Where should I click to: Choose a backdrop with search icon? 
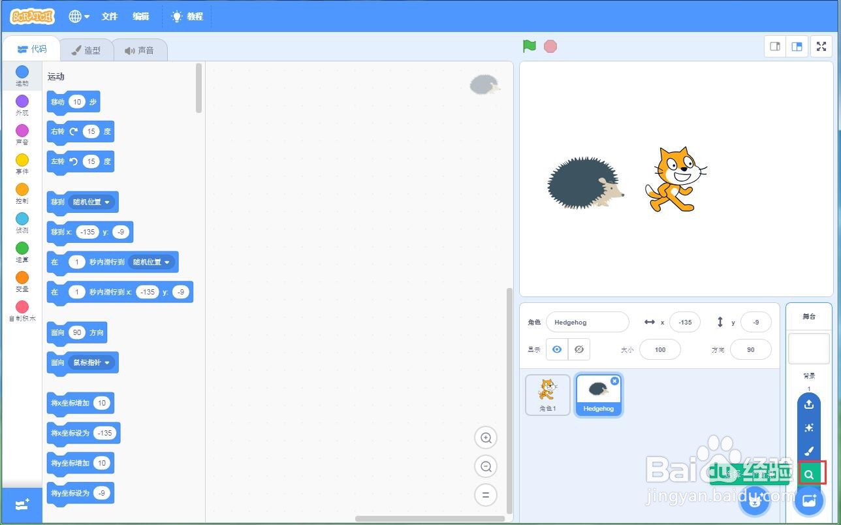coord(809,475)
